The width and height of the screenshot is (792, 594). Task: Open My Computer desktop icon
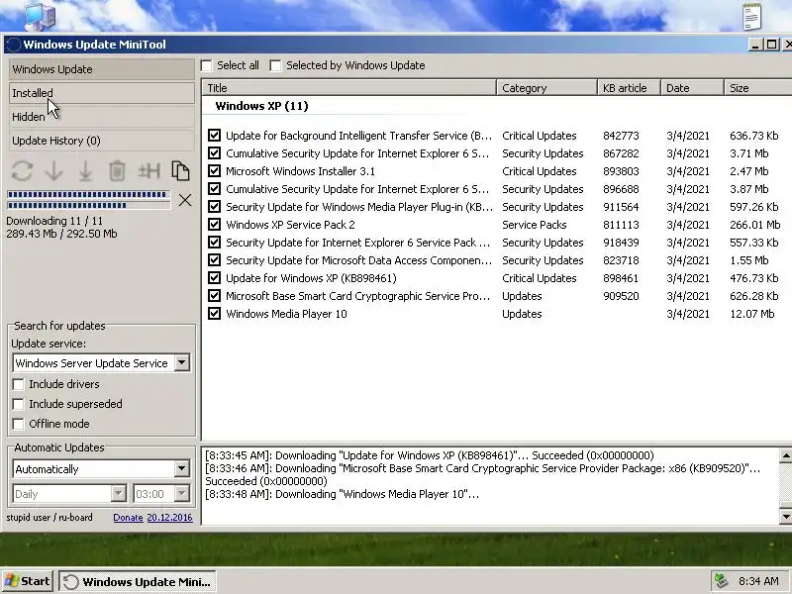click(40, 15)
